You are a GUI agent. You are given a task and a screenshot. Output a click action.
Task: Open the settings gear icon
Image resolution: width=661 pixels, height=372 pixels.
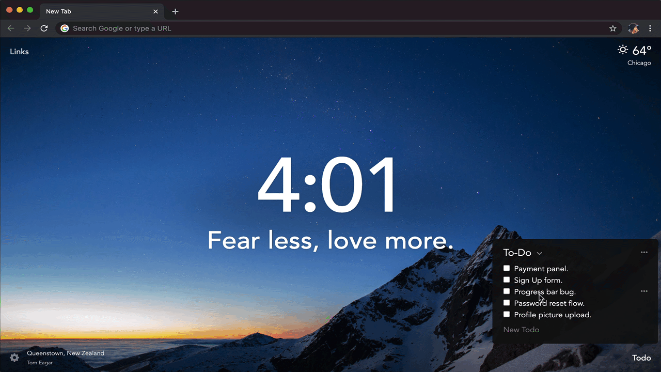[x=14, y=358]
